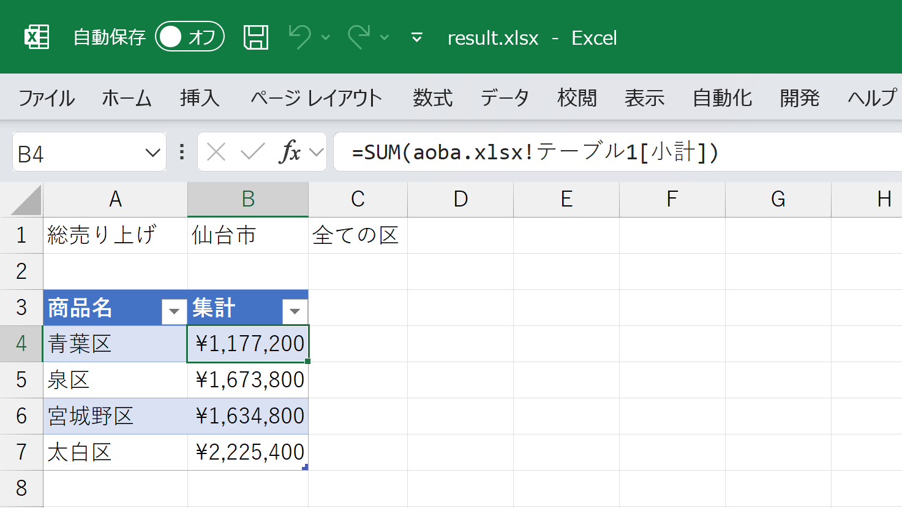The height and width of the screenshot is (508, 902).
Task: Select cell with value ¥1,634,800
Action: click(248, 416)
